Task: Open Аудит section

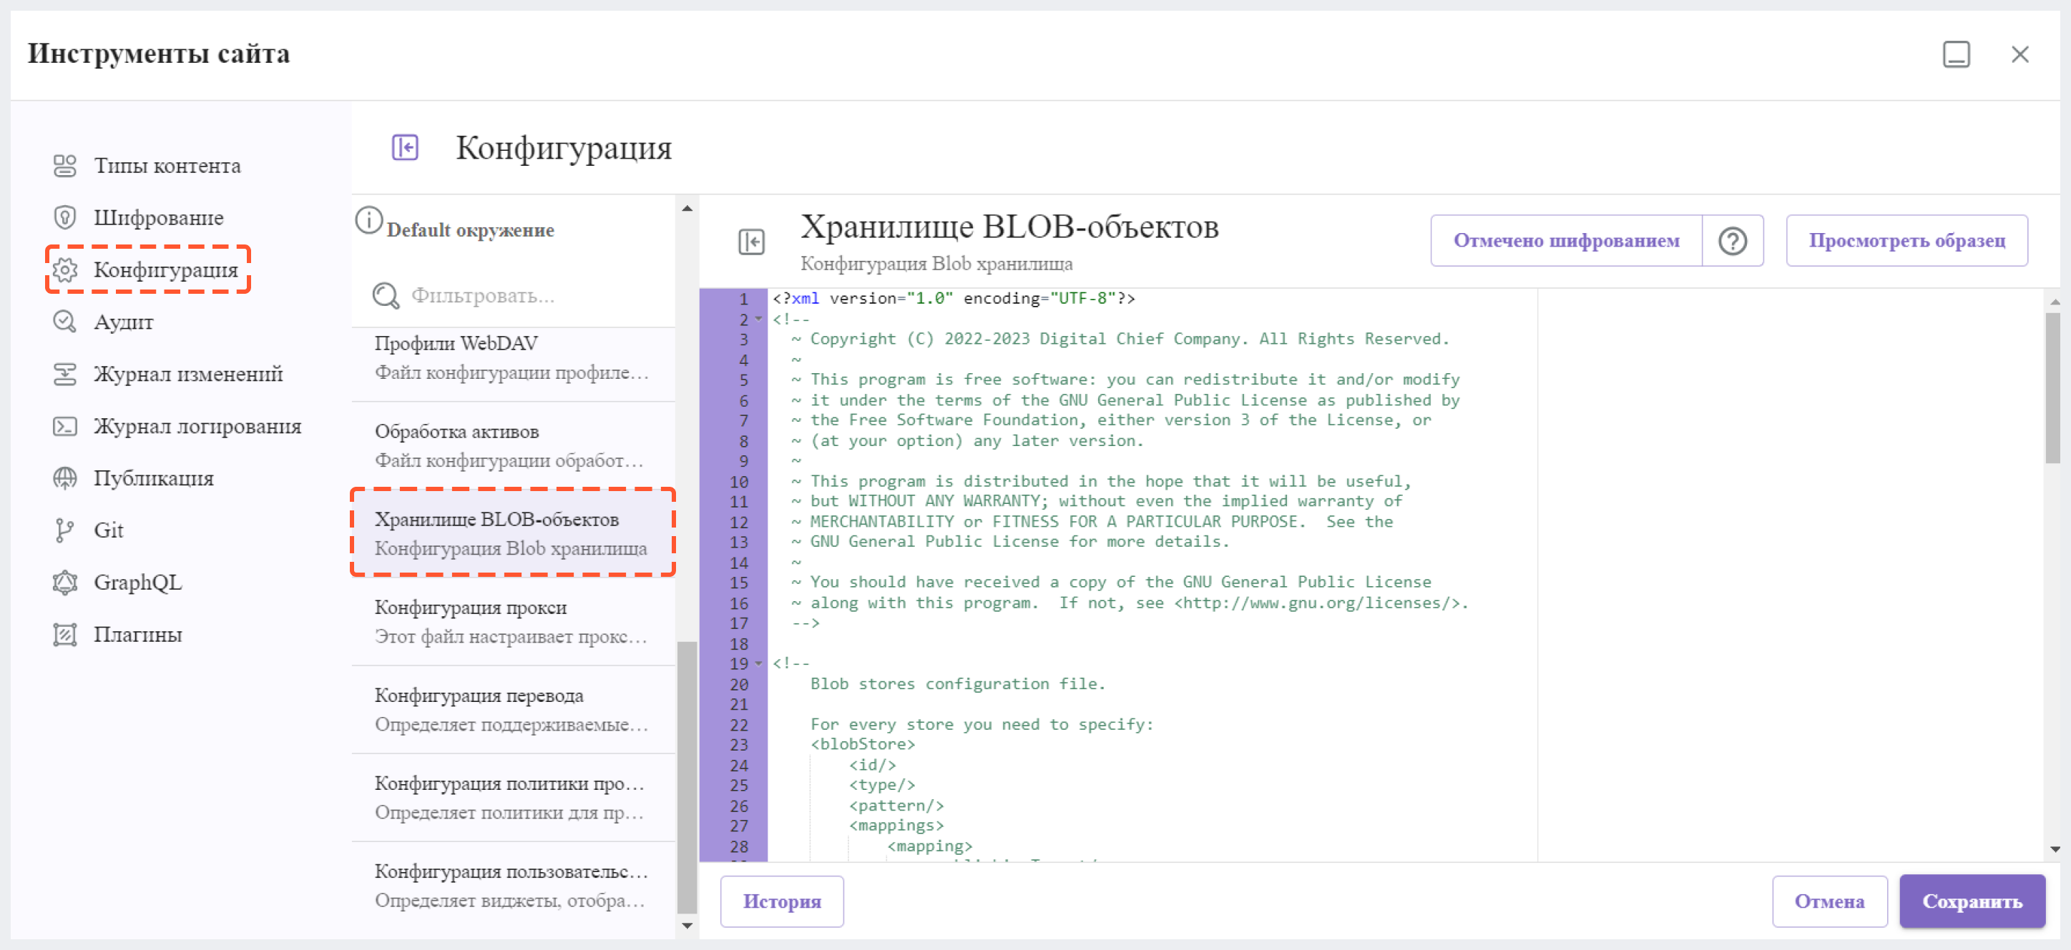Action: click(123, 322)
